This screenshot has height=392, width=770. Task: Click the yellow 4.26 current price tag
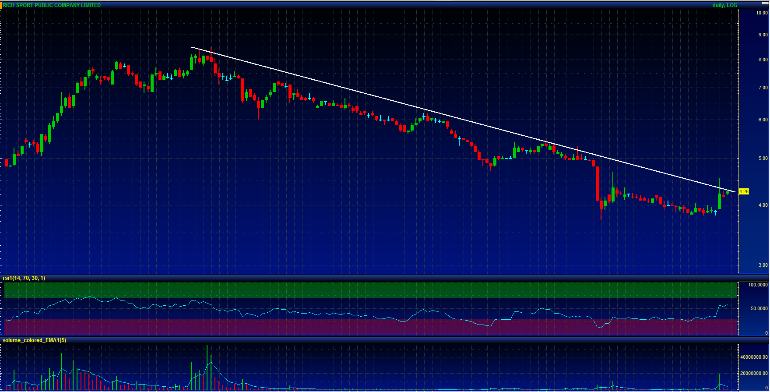[x=744, y=191]
